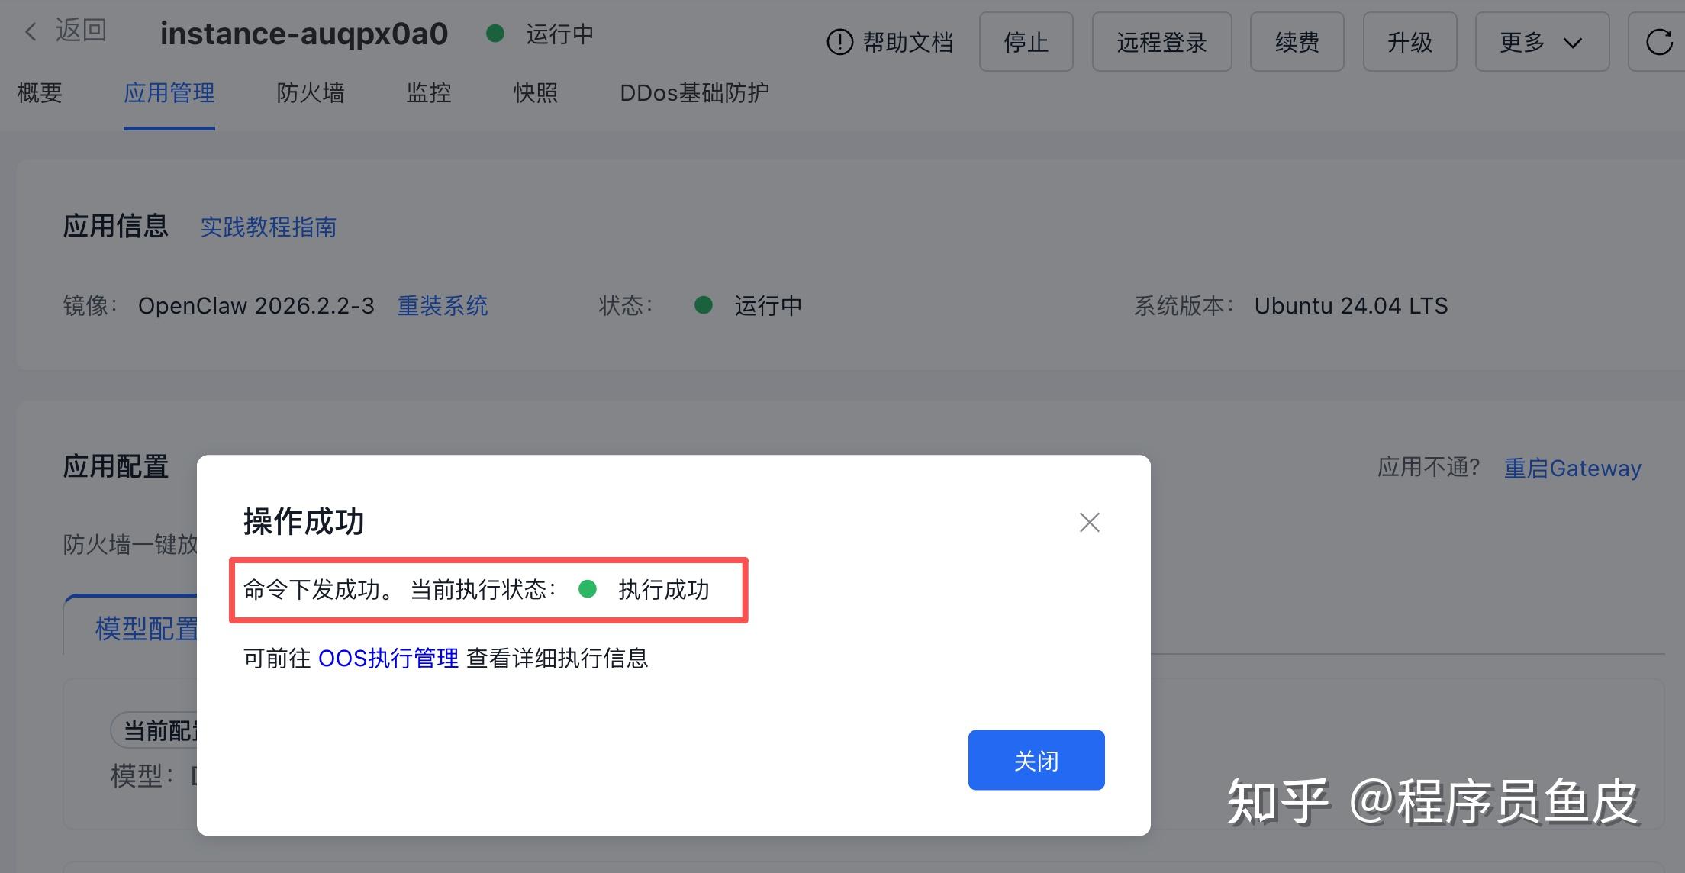Click the 重装系统 link

[442, 306]
